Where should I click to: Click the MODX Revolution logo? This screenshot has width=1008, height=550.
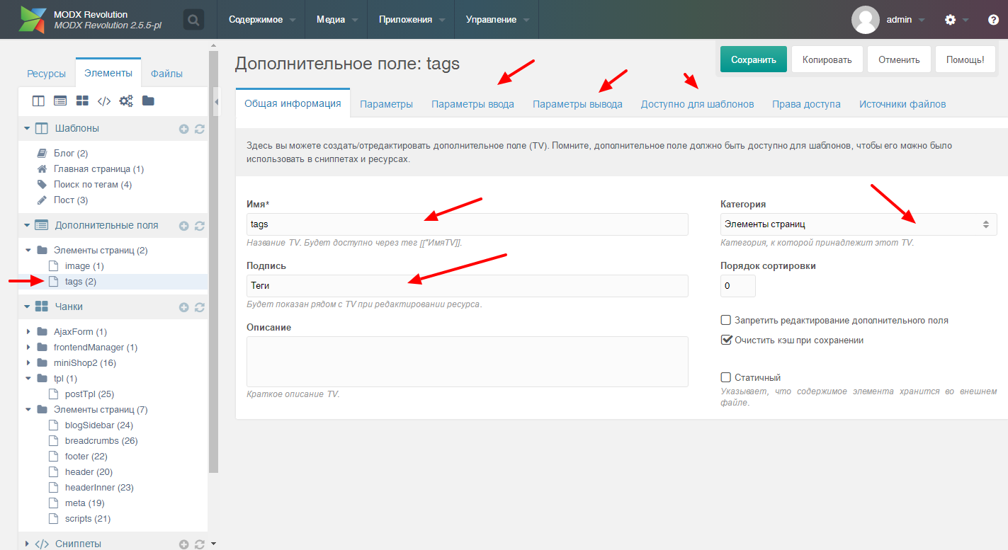pyautogui.click(x=33, y=20)
